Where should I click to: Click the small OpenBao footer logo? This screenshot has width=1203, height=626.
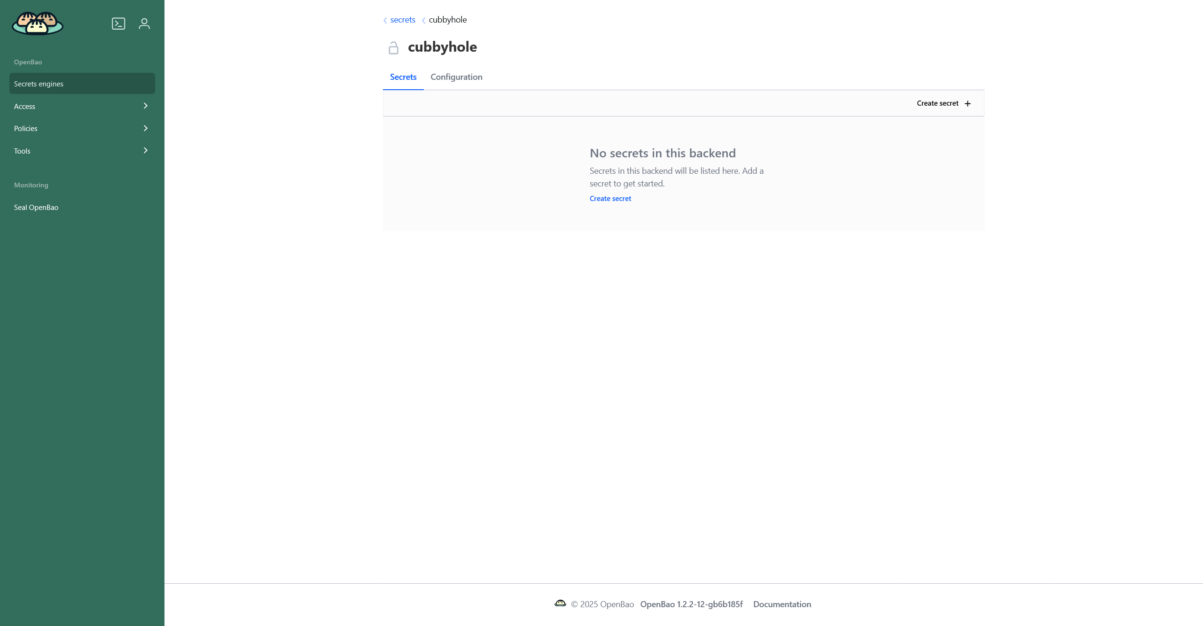pos(560,603)
